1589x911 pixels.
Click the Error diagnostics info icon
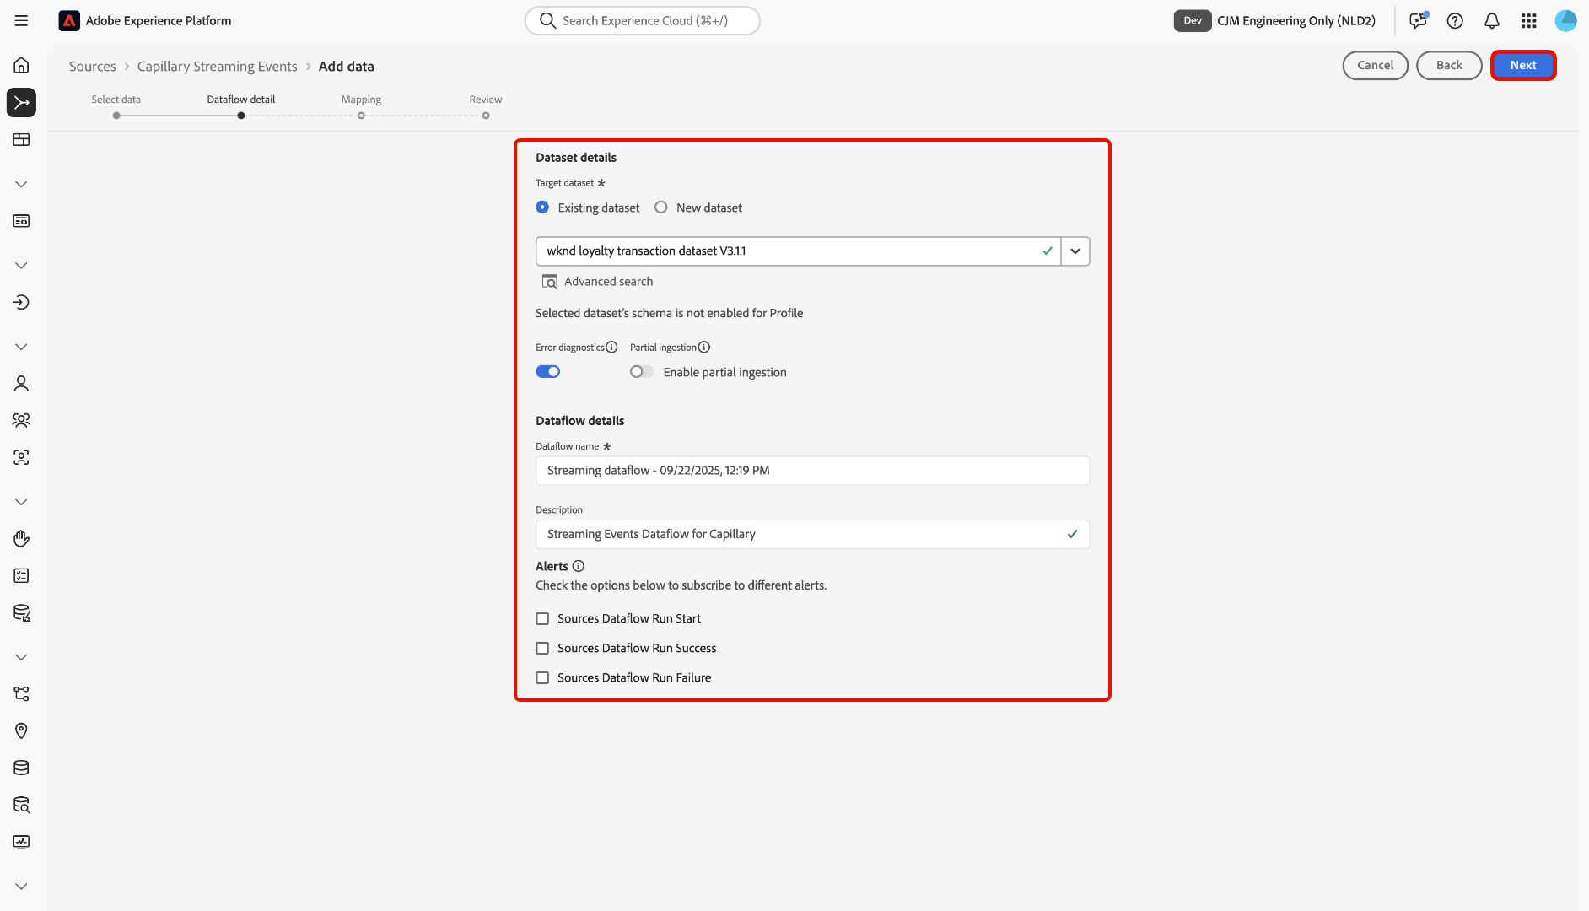pos(612,348)
